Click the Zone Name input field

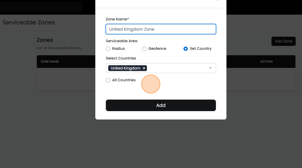(x=161, y=29)
